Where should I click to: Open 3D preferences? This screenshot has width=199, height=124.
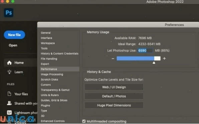(x=42, y=116)
